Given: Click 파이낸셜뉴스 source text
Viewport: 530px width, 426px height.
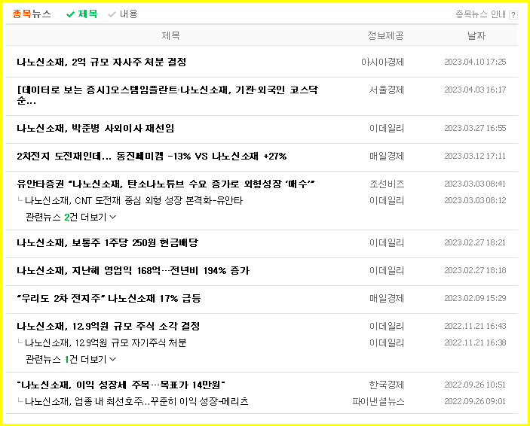Looking at the screenshot, I should tap(378, 402).
